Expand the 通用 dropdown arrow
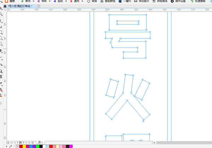This screenshot has width=212, height=148. click(82, 1)
